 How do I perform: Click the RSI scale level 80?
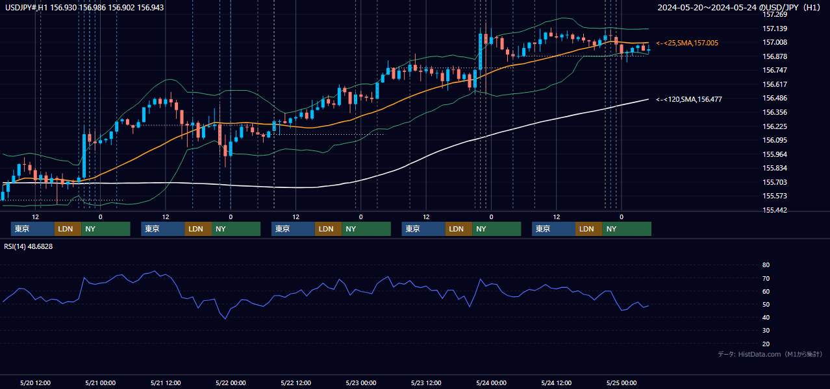pyautogui.click(x=766, y=265)
